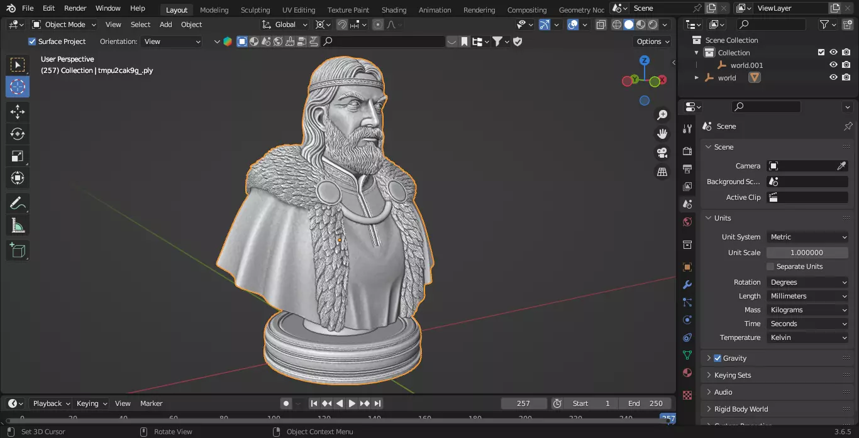
Task: Hide world.001 with its eye icon
Action: pyautogui.click(x=833, y=65)
